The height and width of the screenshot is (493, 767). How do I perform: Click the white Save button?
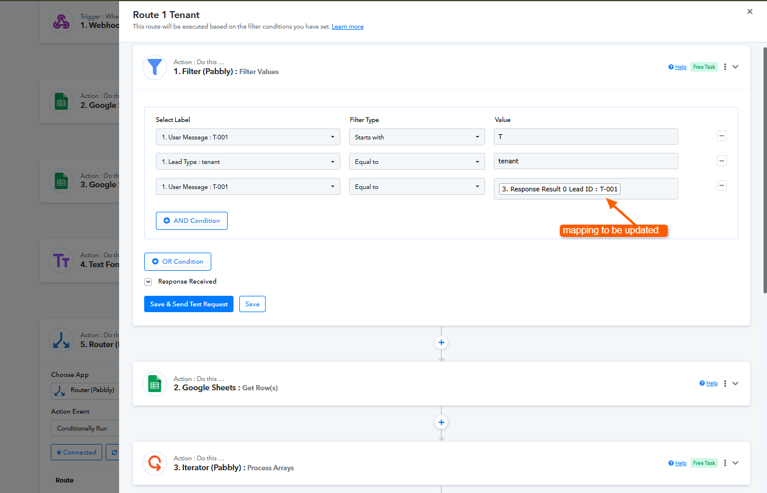[252, 304]
